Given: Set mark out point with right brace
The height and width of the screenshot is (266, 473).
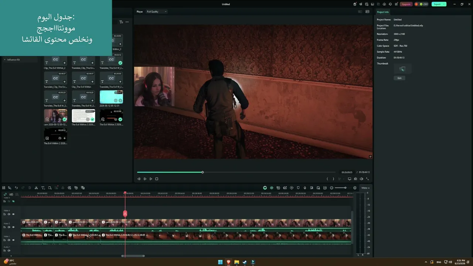Looking at the screenshot, I should (x=333, y=179).
